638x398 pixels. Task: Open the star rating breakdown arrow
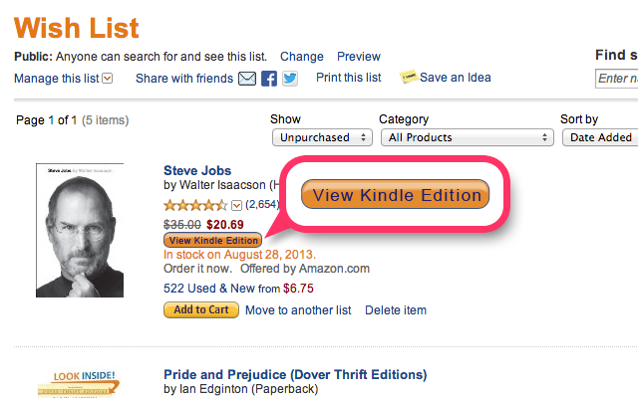click(x=236, y=206)
